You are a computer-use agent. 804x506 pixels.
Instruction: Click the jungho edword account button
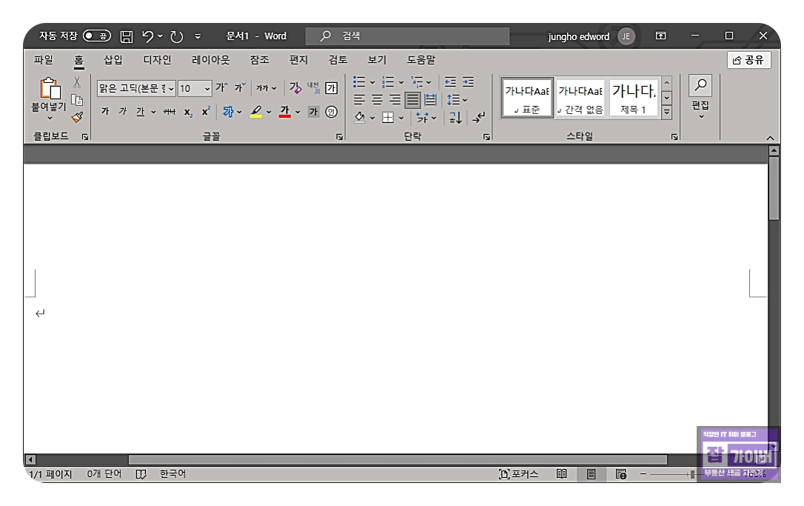click(592, 36)
